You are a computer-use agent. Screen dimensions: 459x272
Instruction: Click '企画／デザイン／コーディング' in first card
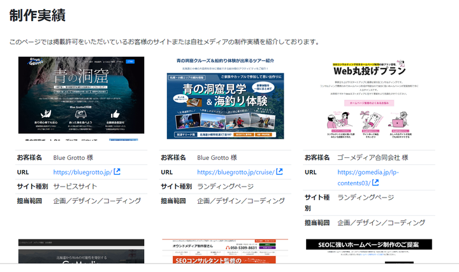97,201
